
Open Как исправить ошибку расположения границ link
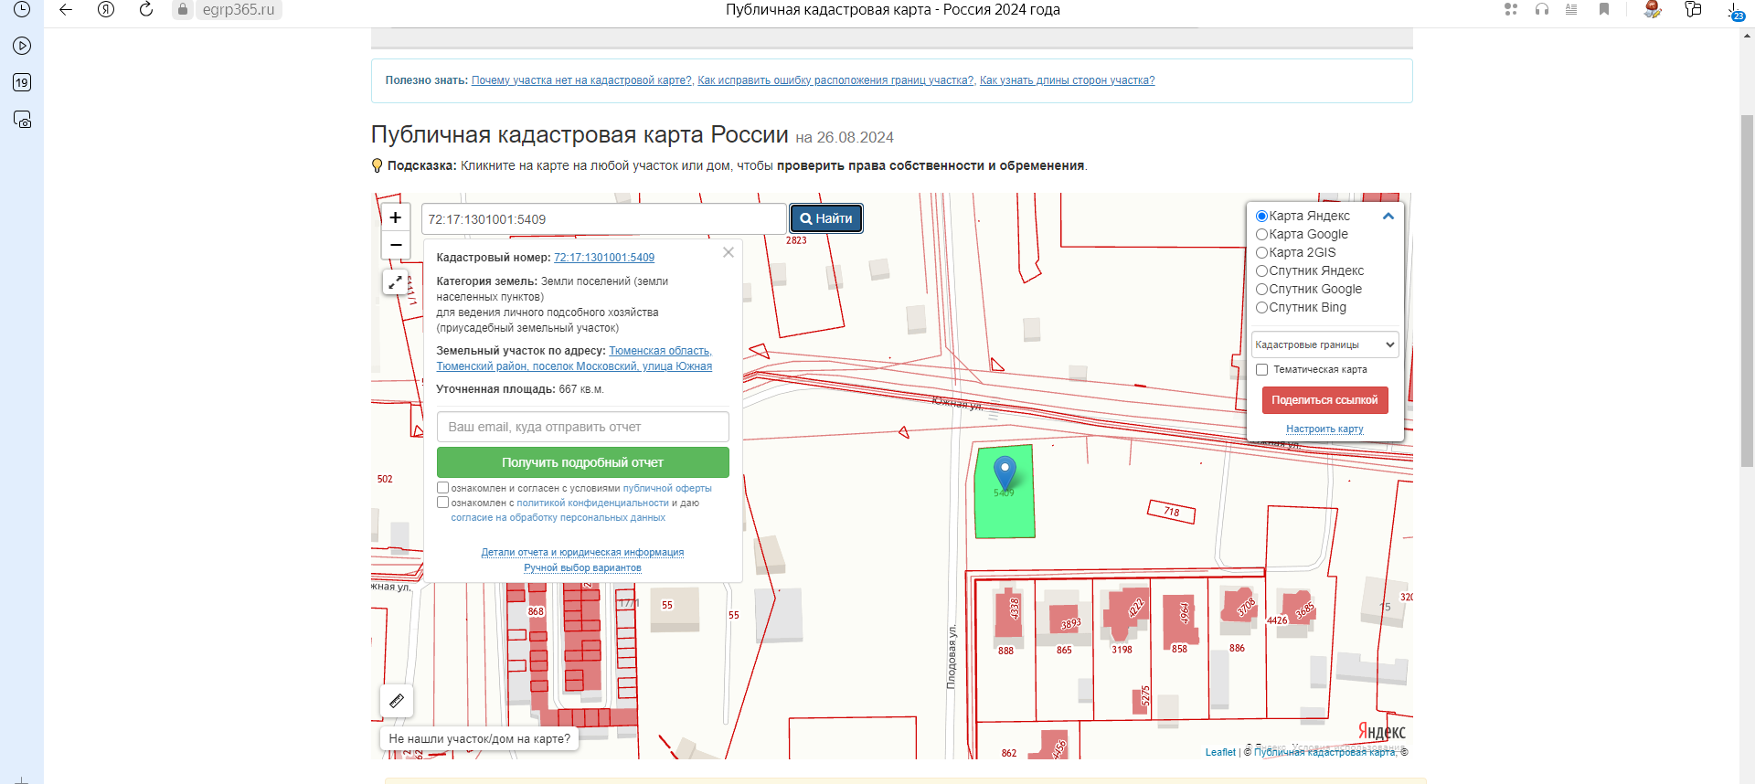pos(835,80)
